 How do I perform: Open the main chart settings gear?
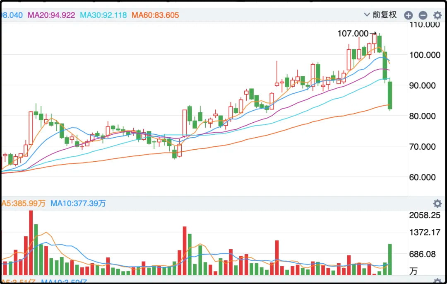[x=437, y=15]
